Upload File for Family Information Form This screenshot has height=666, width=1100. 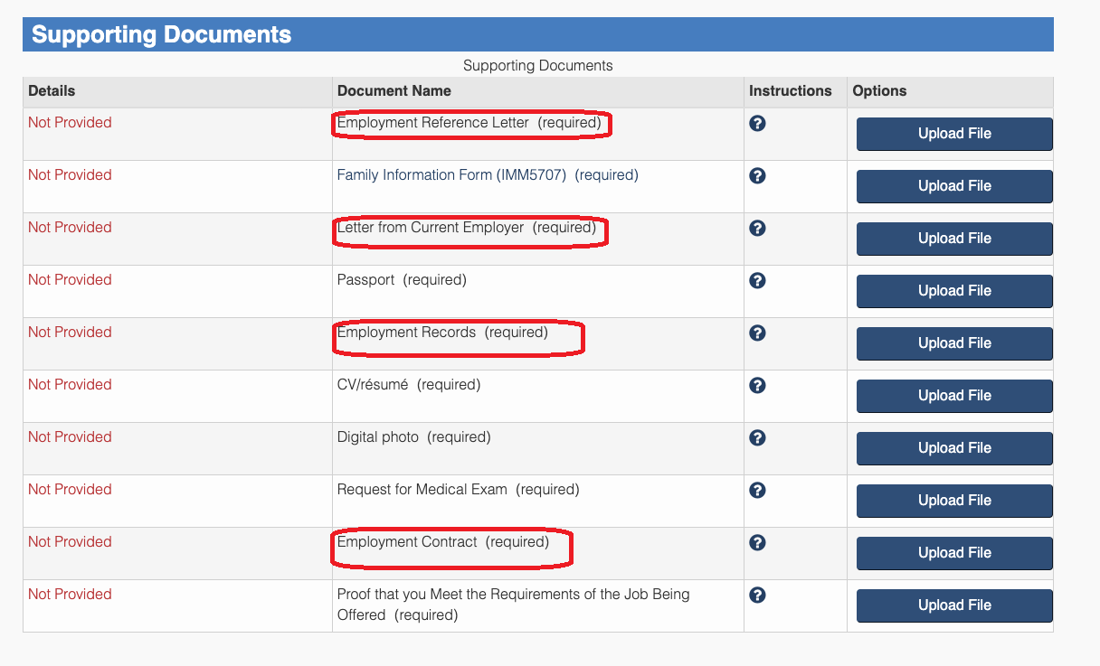click(x=954, y=186)
